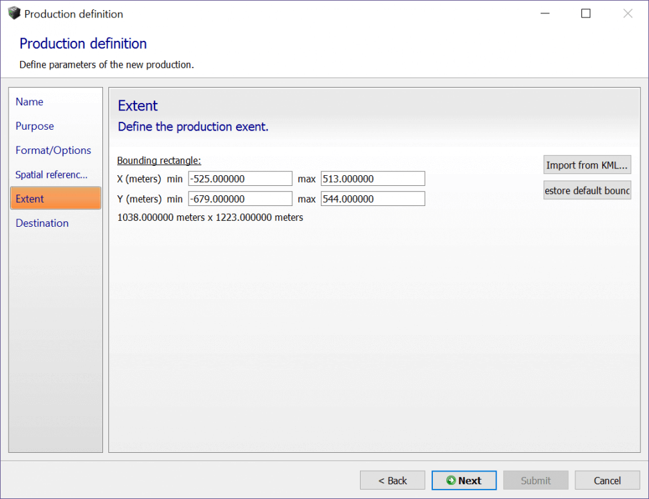Click the grayed-out Submit button
This screenshot has width=649, height=499.
(535, 480)
